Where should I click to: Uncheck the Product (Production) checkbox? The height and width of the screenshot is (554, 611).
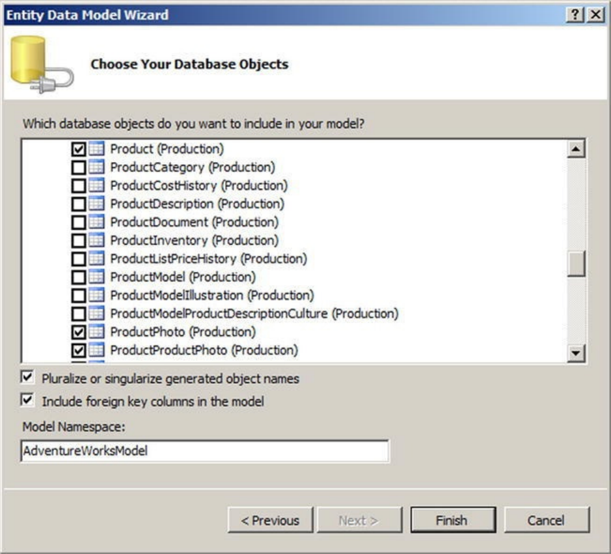79,149
